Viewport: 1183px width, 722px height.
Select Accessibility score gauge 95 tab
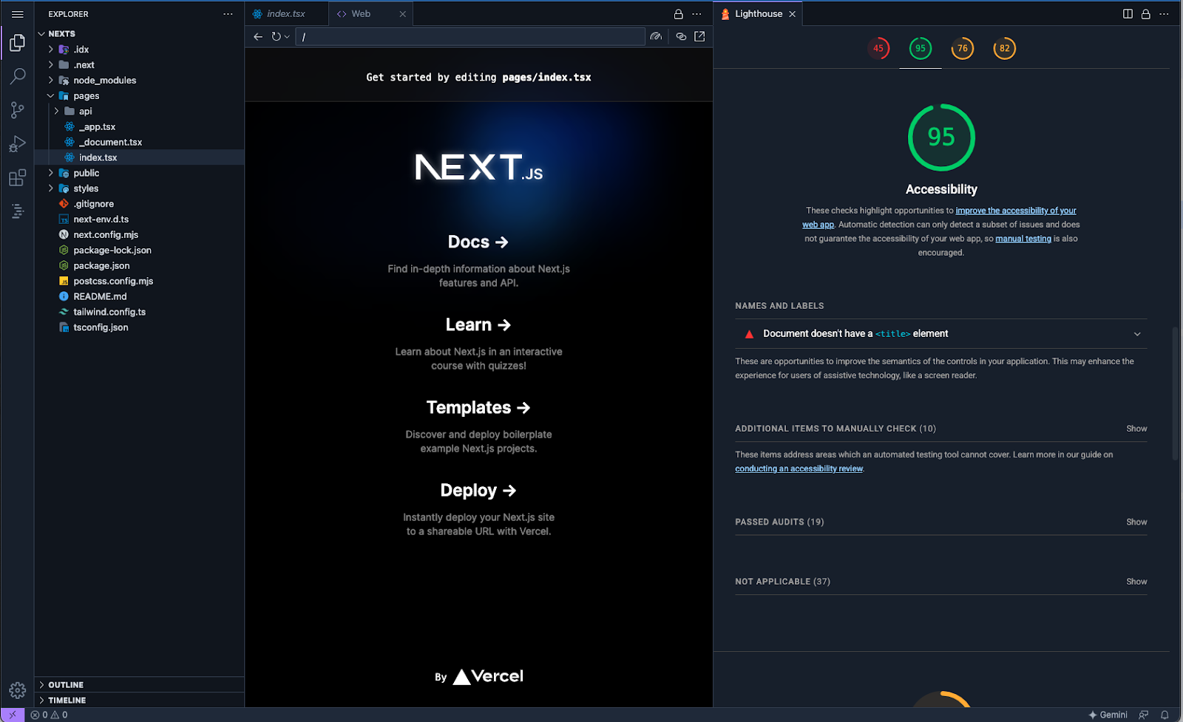(x=921, y=48)
